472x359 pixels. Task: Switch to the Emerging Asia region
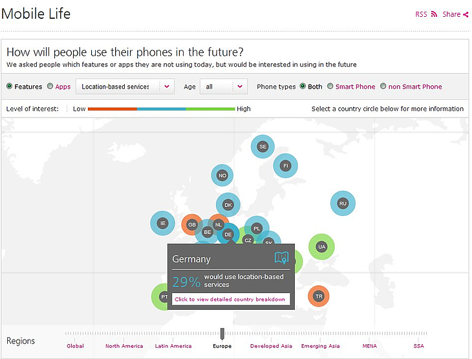320,346
